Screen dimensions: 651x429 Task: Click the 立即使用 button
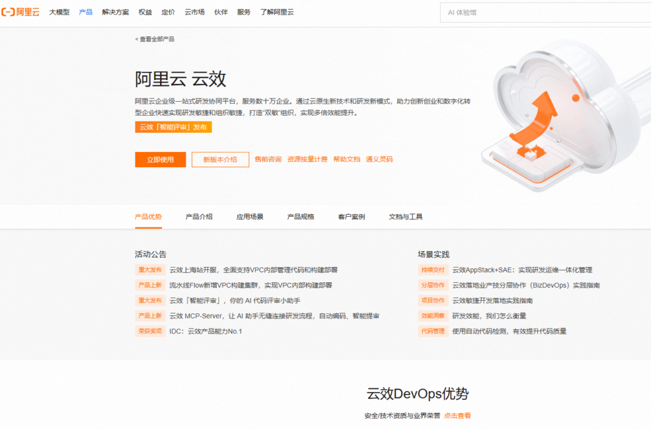point(160,160)
